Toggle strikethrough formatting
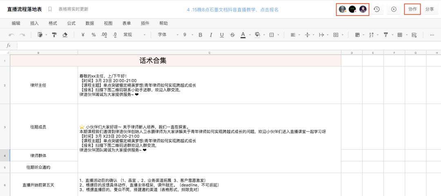The height and width of the screenshot is (196, 441). click(232, 35)
